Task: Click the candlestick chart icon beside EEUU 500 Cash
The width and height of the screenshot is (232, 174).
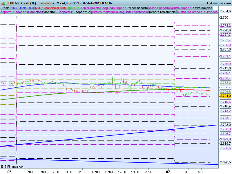Action: coord(3,3)
